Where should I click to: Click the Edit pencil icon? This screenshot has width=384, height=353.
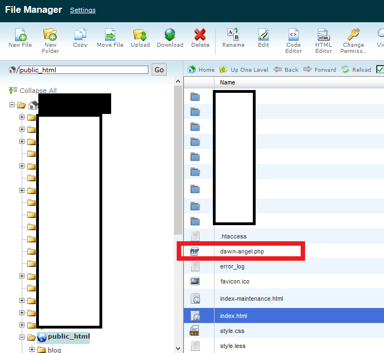pos(263,34)
